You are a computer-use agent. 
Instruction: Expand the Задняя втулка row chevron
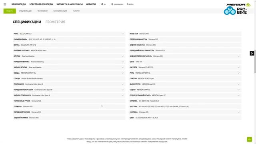tap(123, 67)
